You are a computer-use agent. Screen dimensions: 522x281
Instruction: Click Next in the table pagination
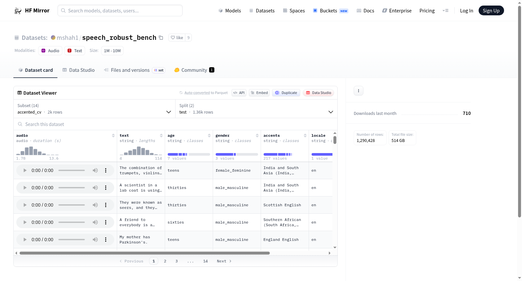tap(224, 261)
